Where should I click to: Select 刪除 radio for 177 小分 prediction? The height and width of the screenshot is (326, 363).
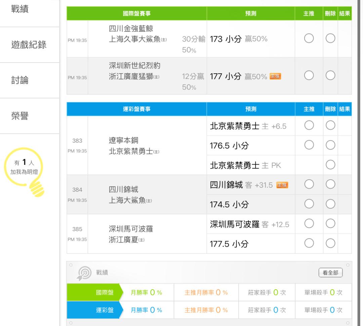coord(330,77)
